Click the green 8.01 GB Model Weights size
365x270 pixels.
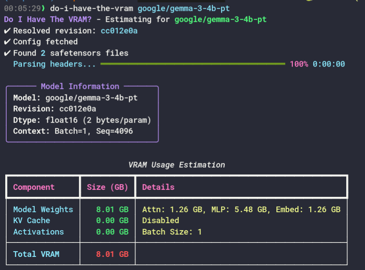pos(112,210)
